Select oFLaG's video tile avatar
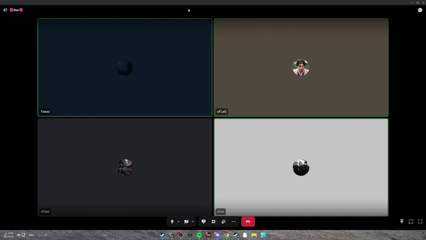Image resolution: width=426 pixels, height=240 pixels. [x=301, y=68]
